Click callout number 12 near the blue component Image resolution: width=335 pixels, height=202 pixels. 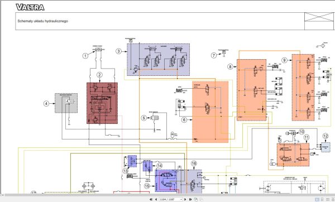pos(326,136)
